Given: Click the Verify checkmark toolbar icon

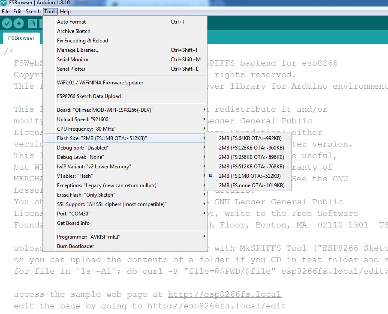Looking at the screenshot, I should click(7, 23).
